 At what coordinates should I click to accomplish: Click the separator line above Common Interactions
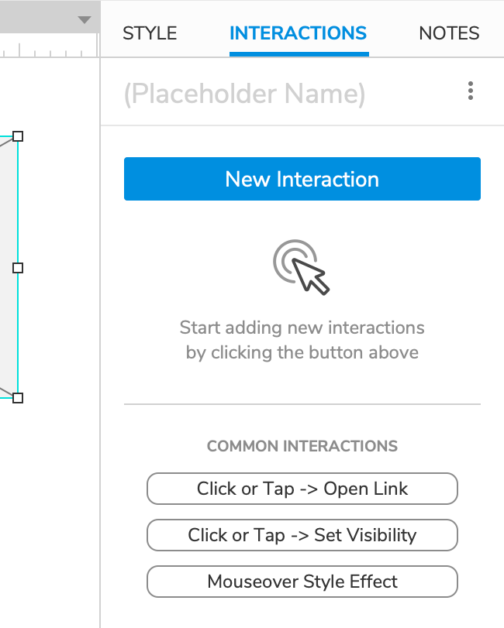pyautogui.click(x=302, y=404)
